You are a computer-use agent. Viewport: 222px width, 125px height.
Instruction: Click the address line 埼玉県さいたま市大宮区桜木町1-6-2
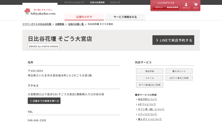pyautogui.click(x=51, y=75)
